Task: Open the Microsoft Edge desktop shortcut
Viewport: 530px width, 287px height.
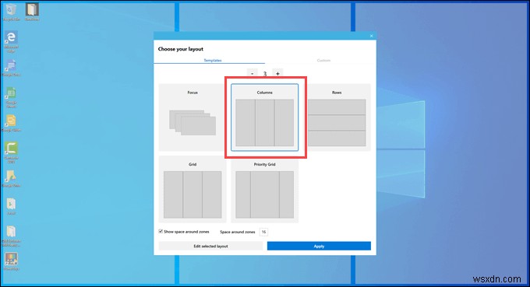Action: tap(11, 42)
